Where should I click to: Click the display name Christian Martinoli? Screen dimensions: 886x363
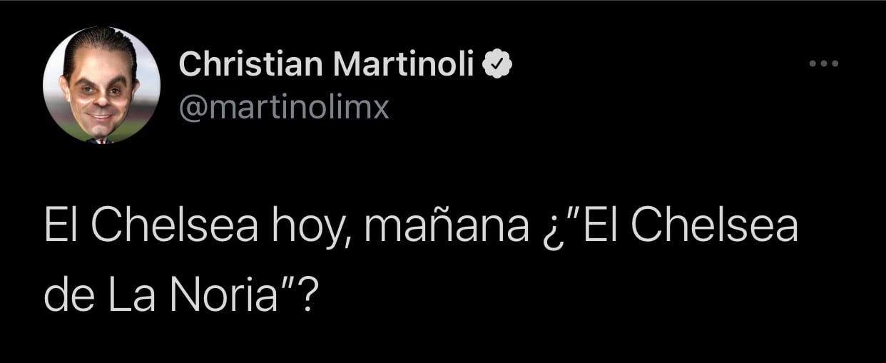tap(326, 65)
